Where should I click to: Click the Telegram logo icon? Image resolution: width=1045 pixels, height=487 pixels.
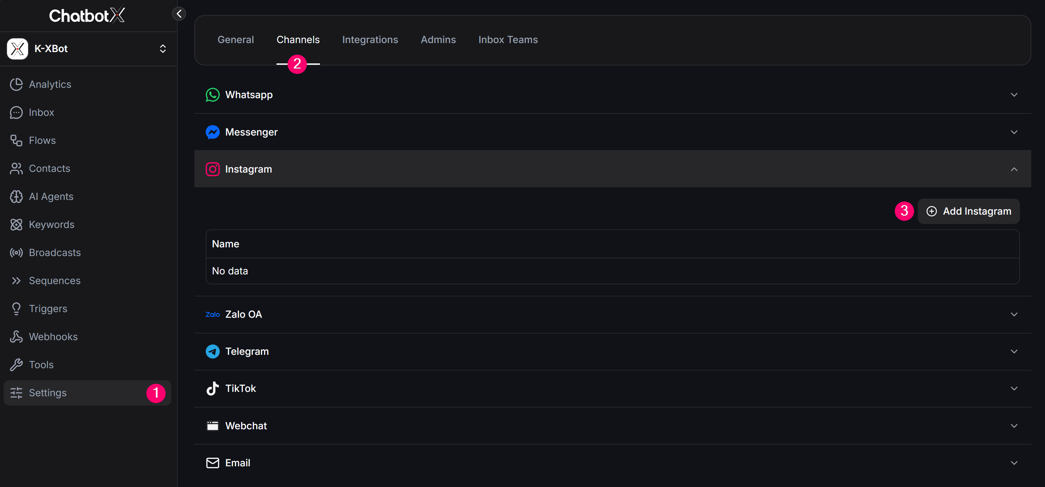click(212, 351)
